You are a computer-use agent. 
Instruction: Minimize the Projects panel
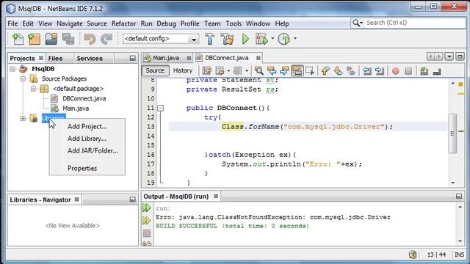coord(132,59)
